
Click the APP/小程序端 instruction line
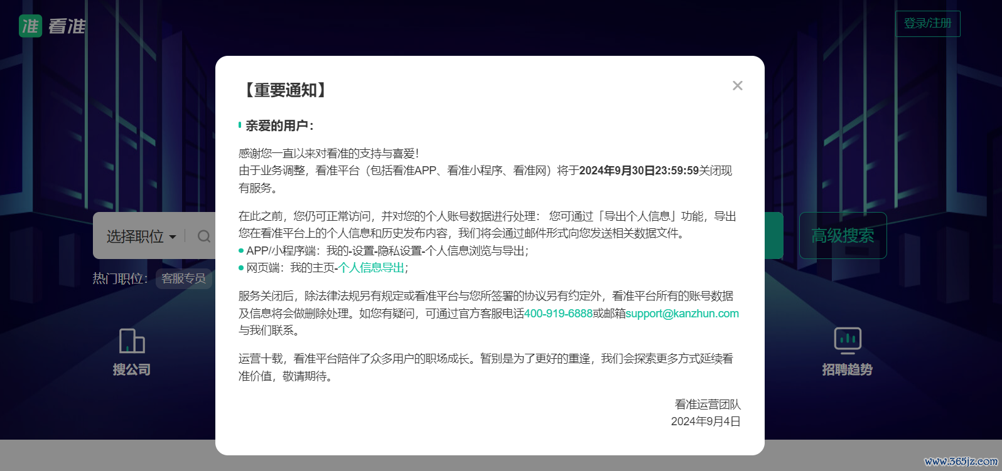click(x=384, y=251)
